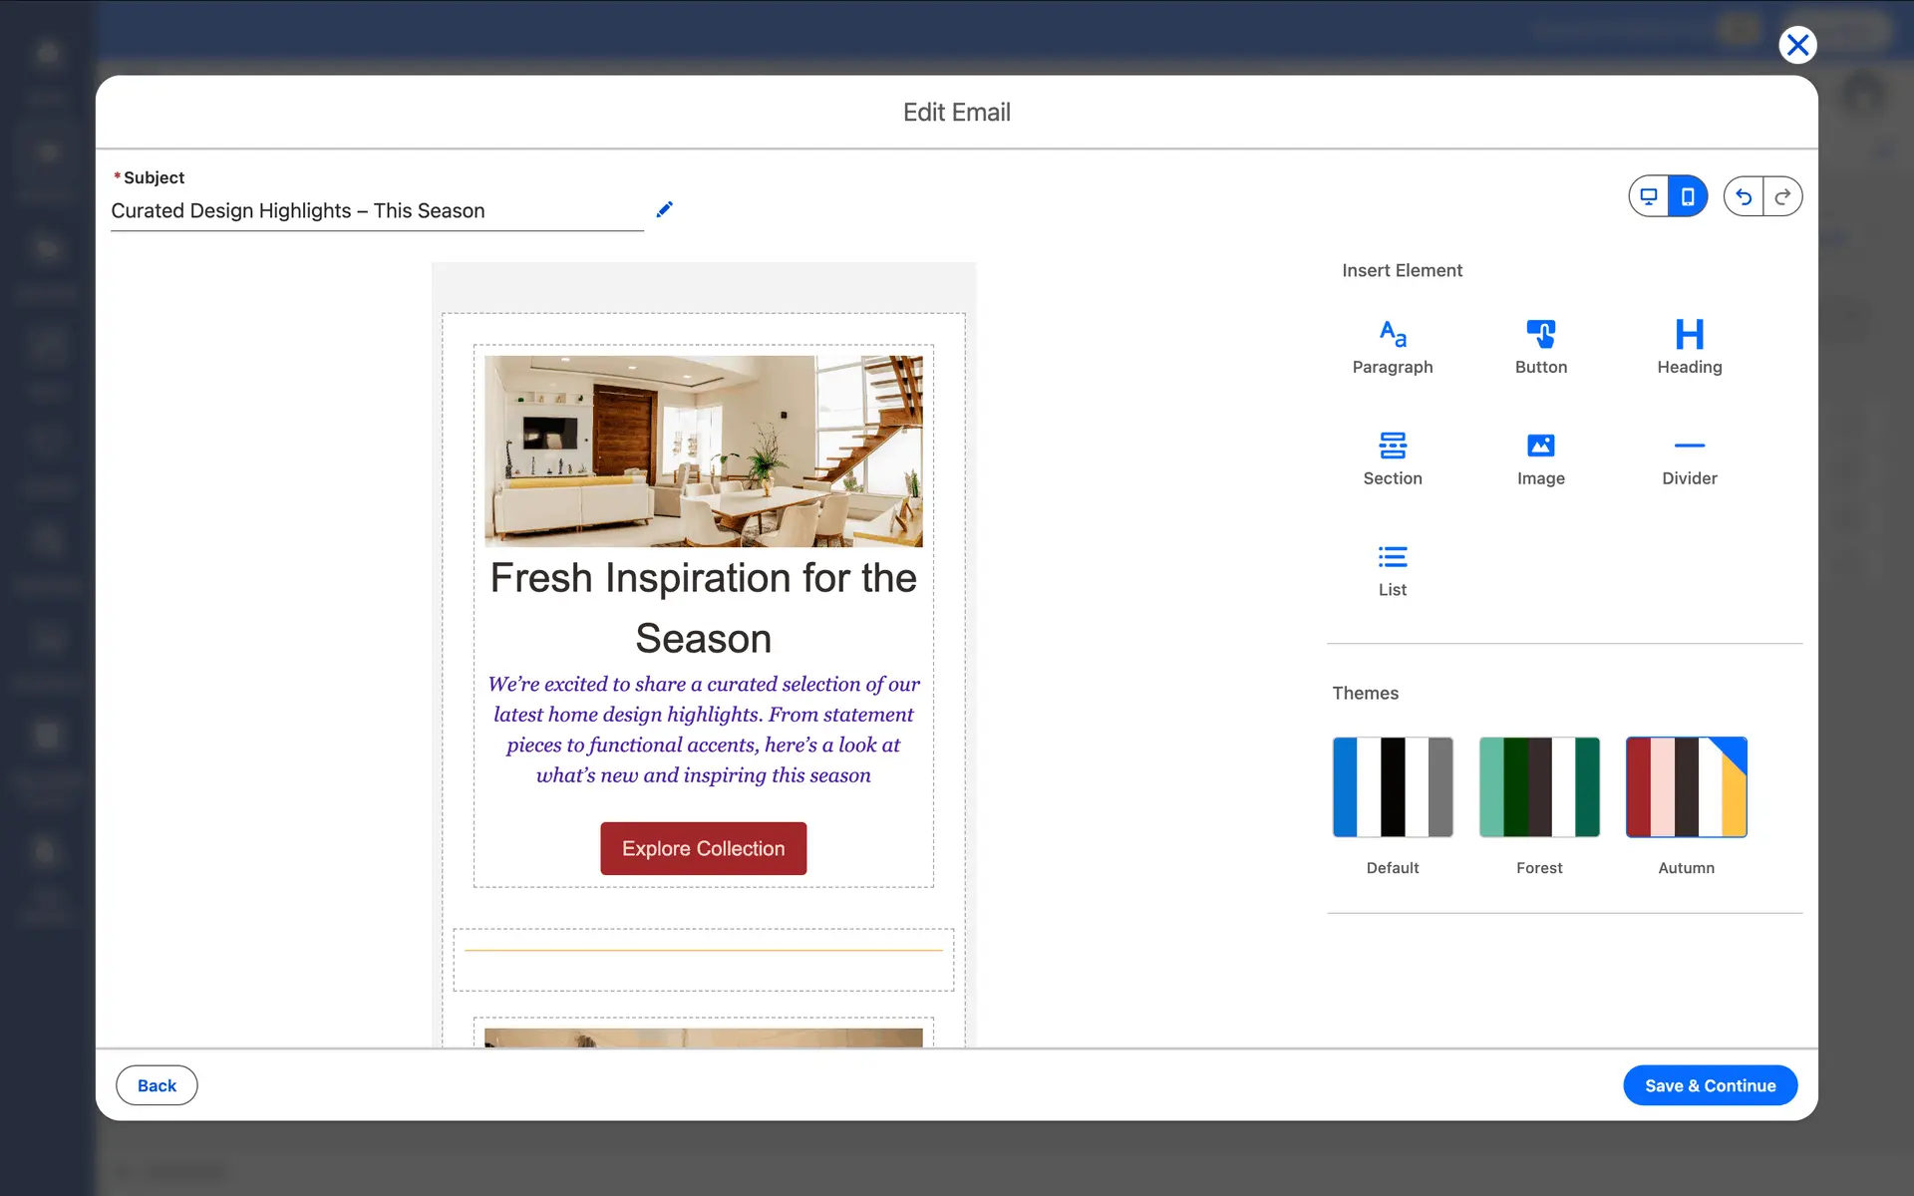Close the Edit Email dialog
1914x1196 pixels.
click(1797, 45)
